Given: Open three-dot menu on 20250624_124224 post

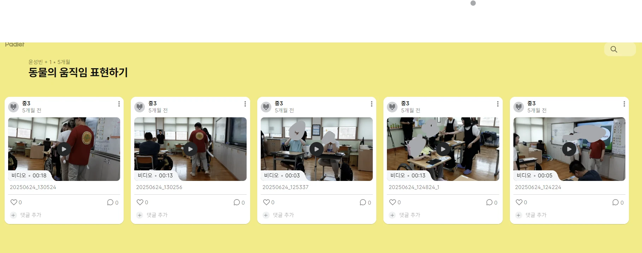Looking at the screenshot, I should tap(624, 104).
